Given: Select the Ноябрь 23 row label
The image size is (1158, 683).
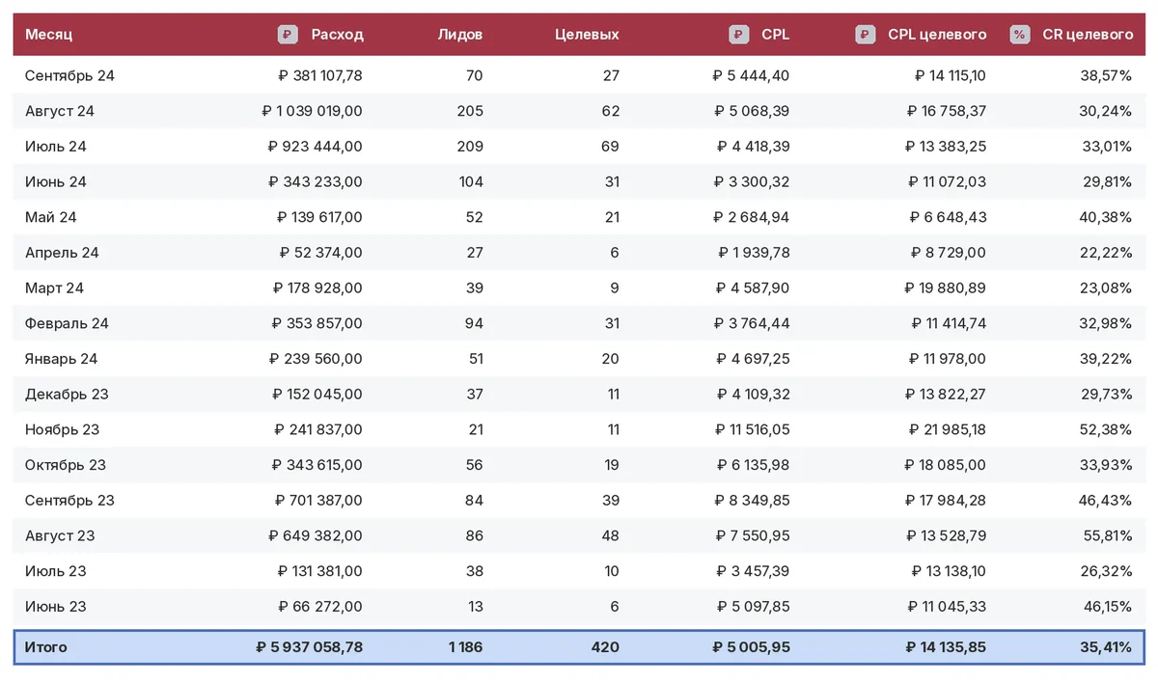Looking at the screenshot, I should tap(63, 429).
